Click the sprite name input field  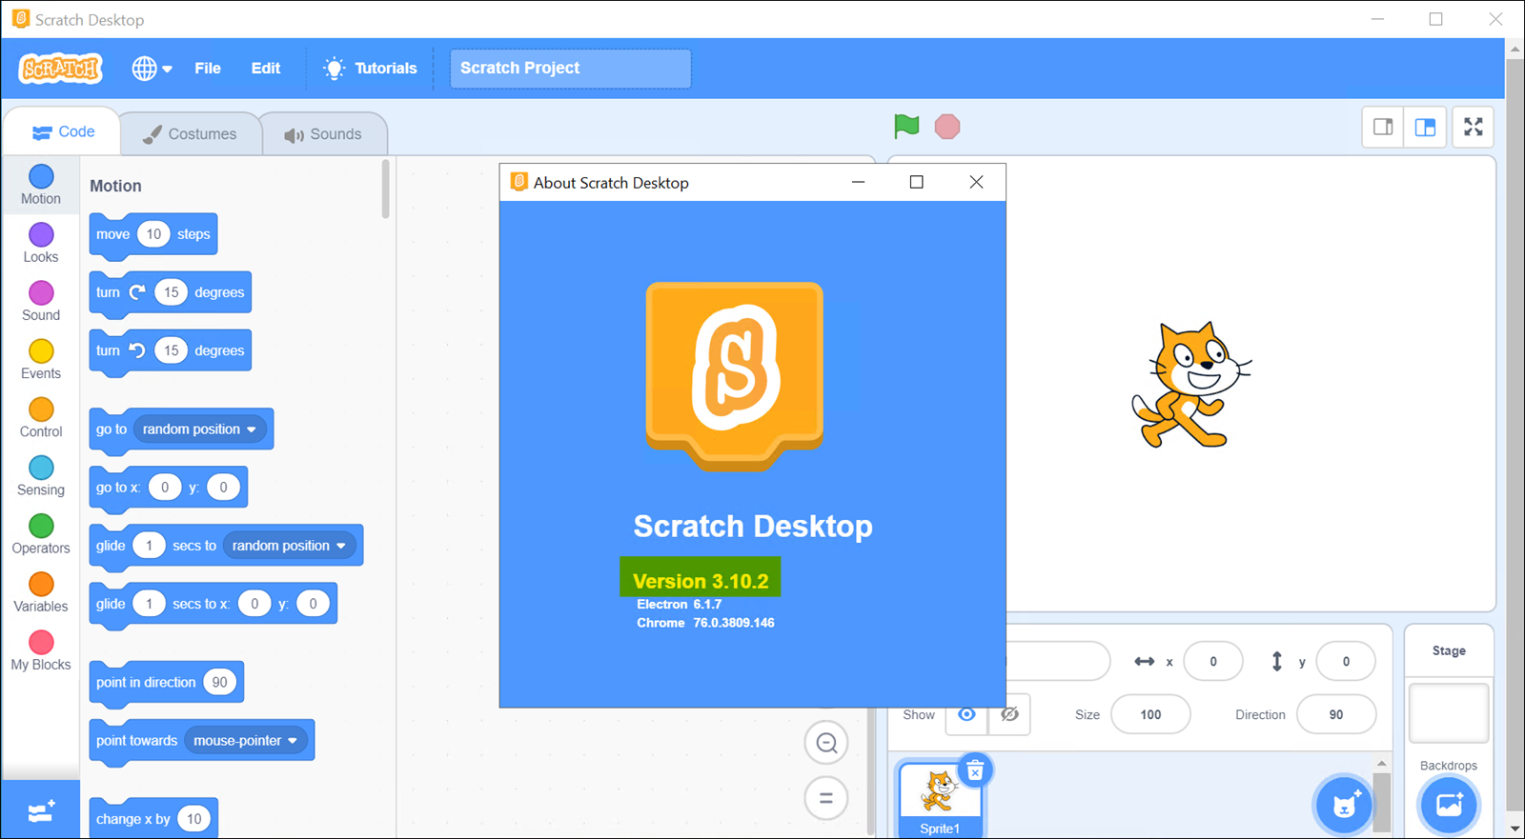point(1058,661)
